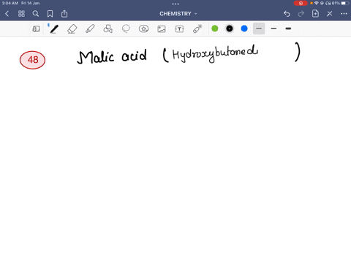This screenshot has width=351, height=263.
Task: Open the search magnifier
Action: [x=36, y=14]
